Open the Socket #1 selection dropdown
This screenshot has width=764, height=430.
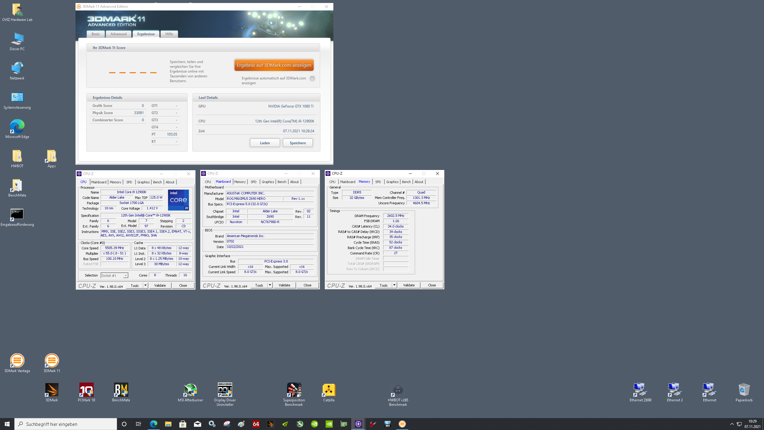click(x=114, y=275)
